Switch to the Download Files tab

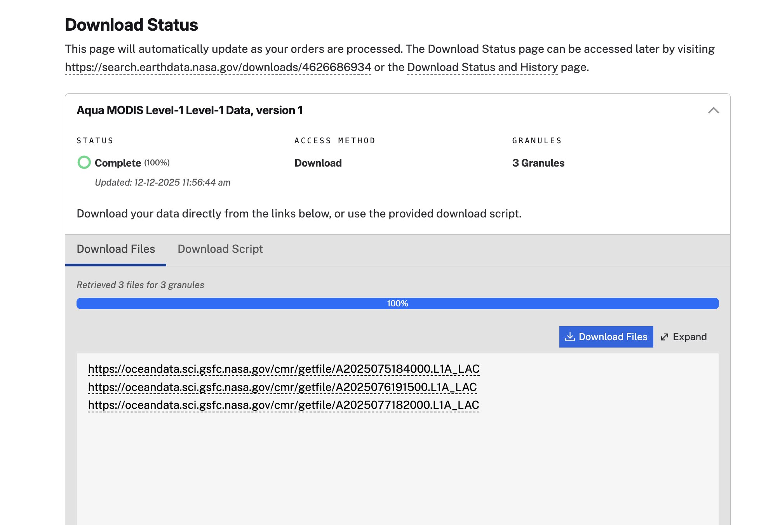[116, 249]
